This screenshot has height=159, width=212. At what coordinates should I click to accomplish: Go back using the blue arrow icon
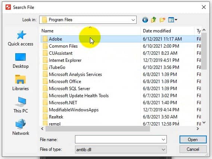[145, 20]
